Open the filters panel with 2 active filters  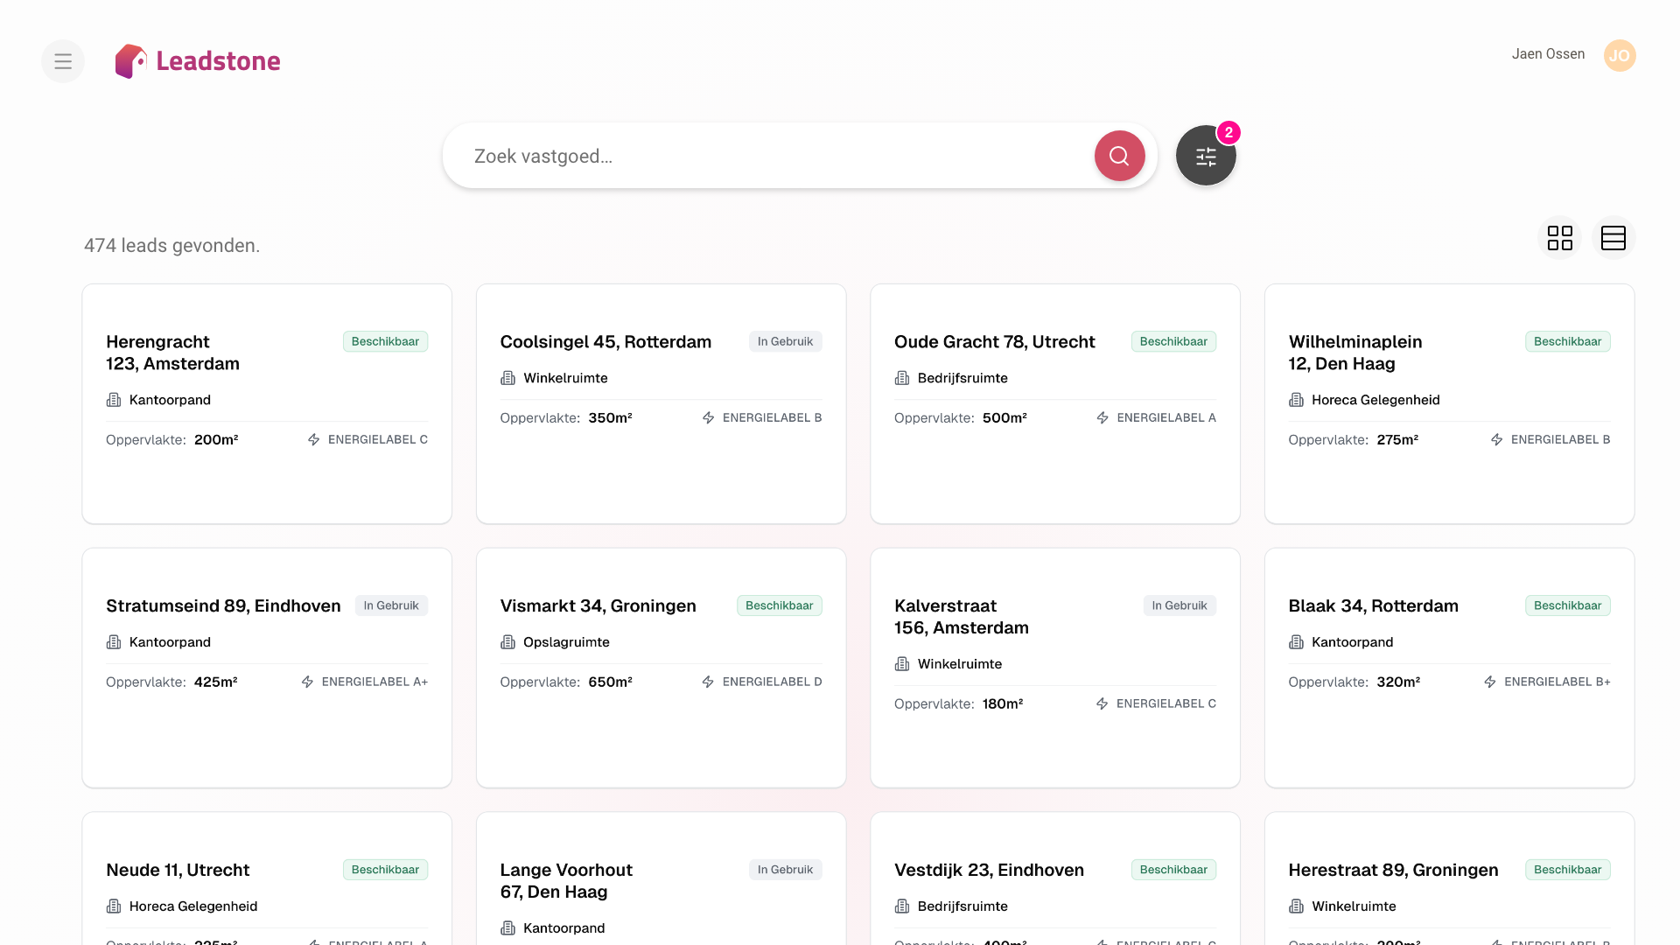point(1206,156)
